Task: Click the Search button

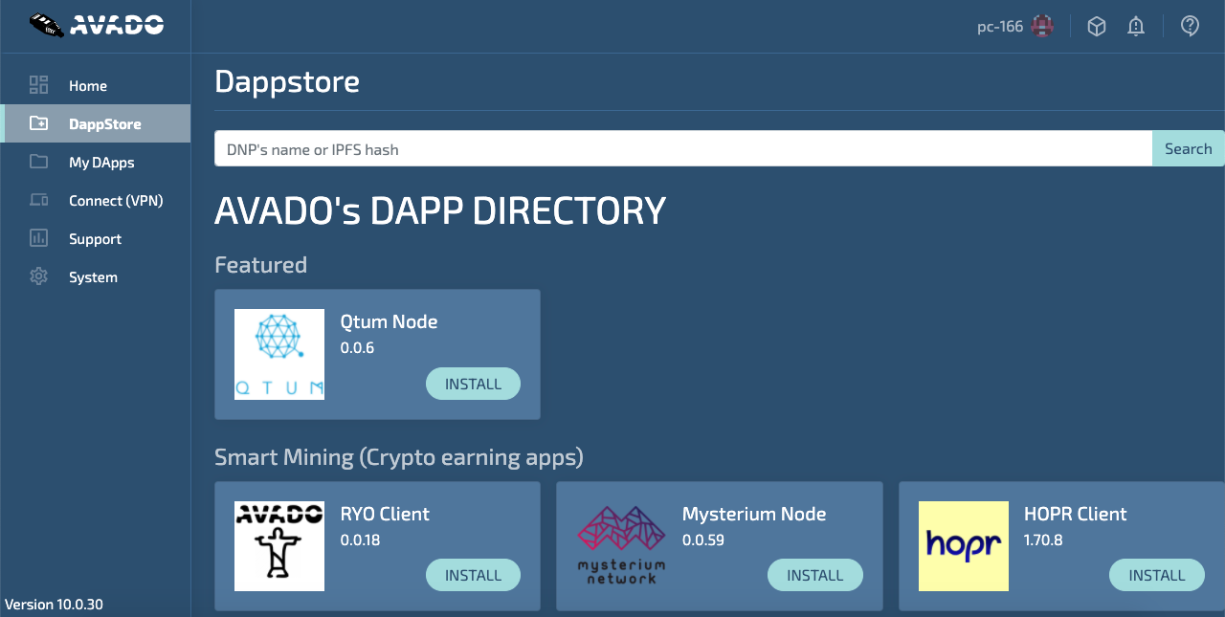Action: click(1189, 148)
